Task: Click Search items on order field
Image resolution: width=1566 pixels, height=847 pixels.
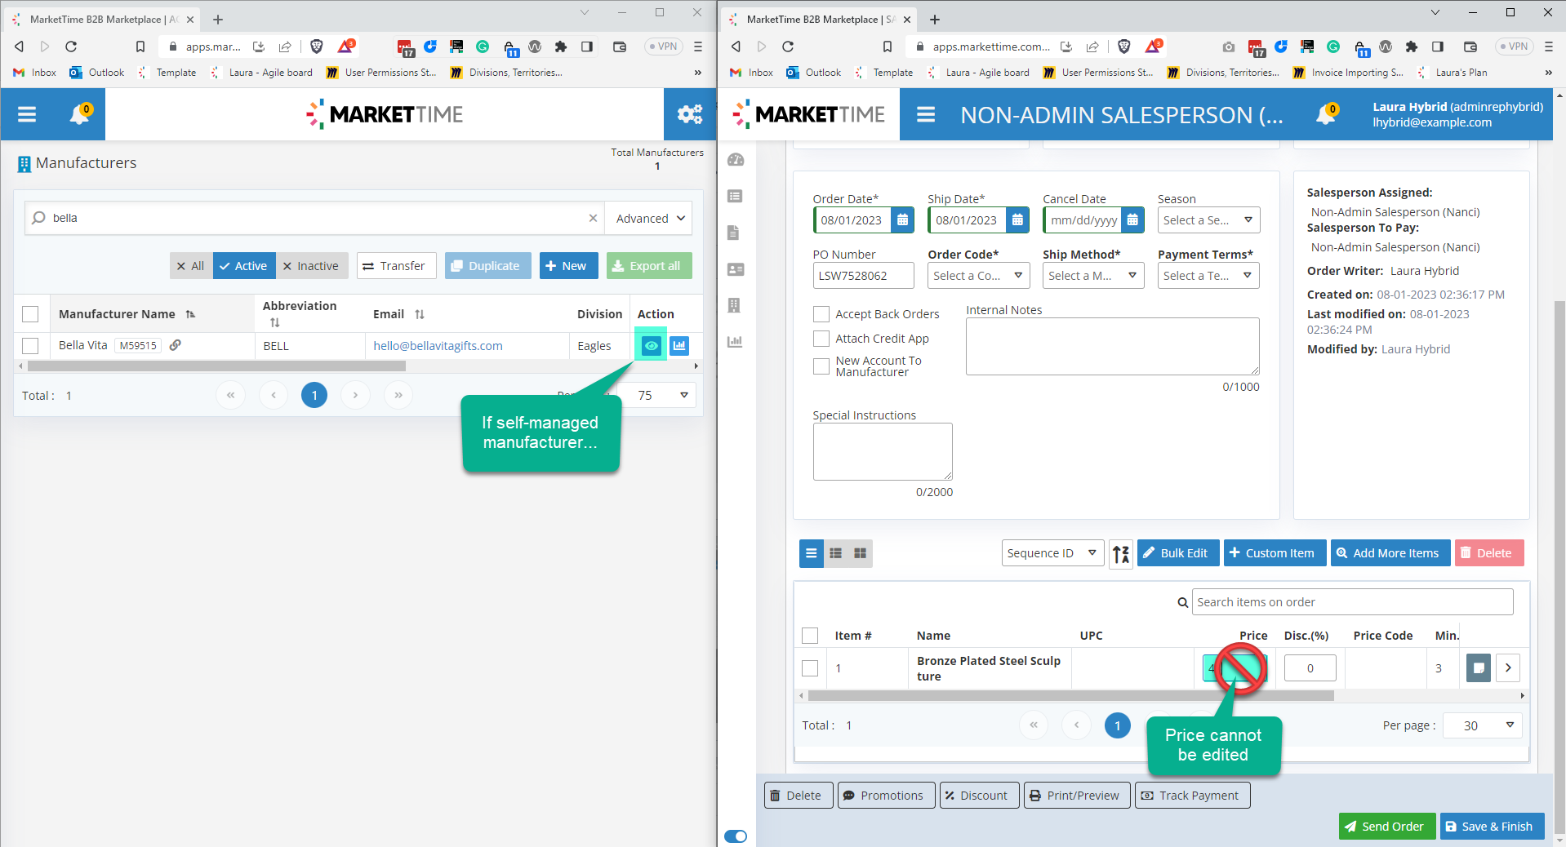Action: [x=1352, y=602]
